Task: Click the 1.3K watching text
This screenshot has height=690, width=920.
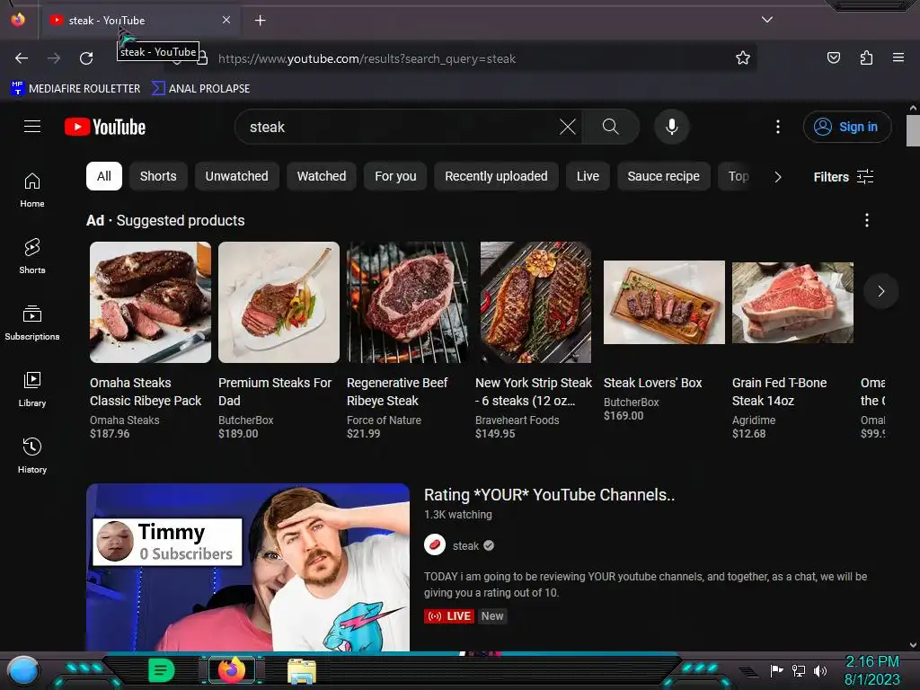Action: click(458, 515)
